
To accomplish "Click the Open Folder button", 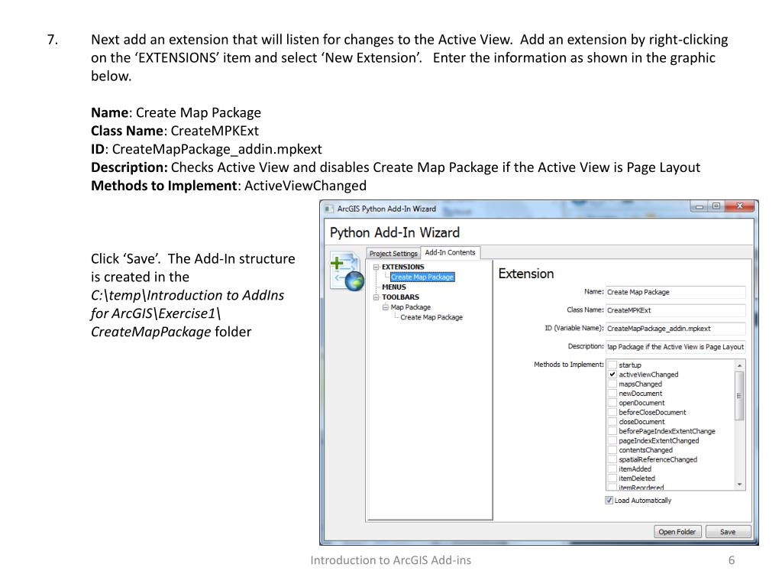I will click(x=677, y=532).
